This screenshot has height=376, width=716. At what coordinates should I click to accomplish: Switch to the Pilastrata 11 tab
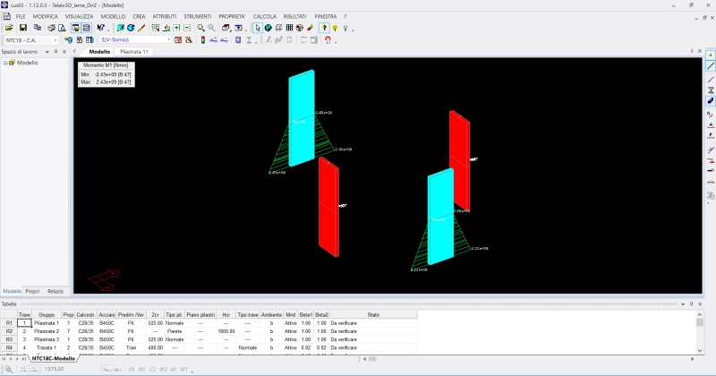[x=134, y=52]
